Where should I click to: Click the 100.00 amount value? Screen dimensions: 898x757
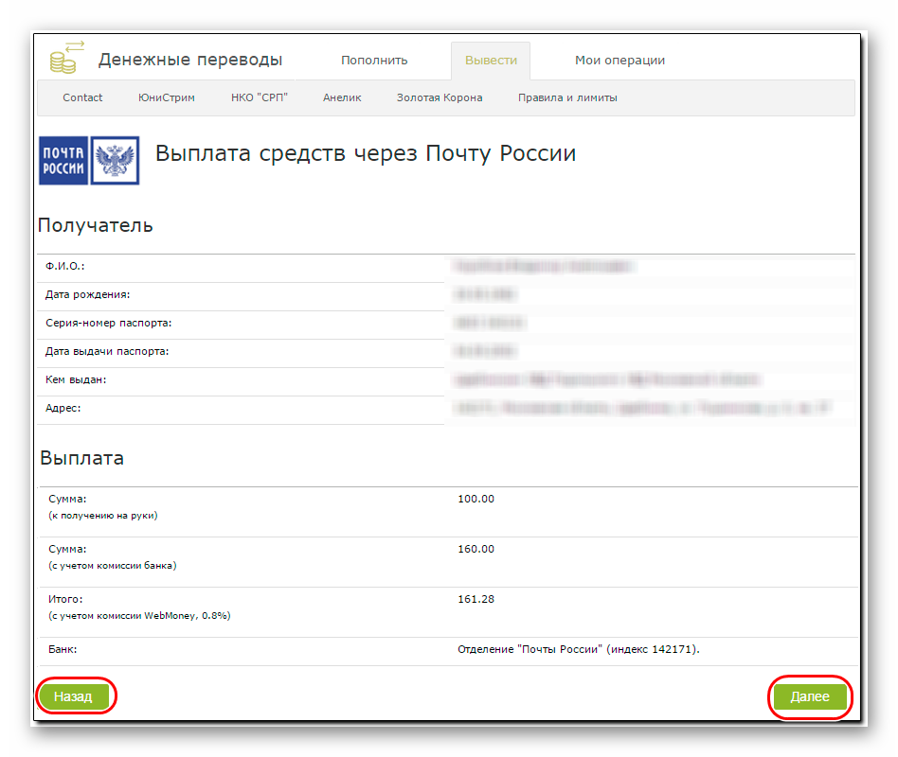(476, 499)
